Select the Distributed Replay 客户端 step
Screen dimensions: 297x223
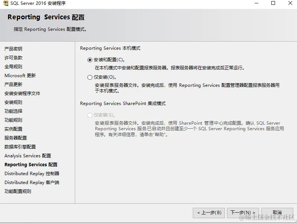point(32,183)
